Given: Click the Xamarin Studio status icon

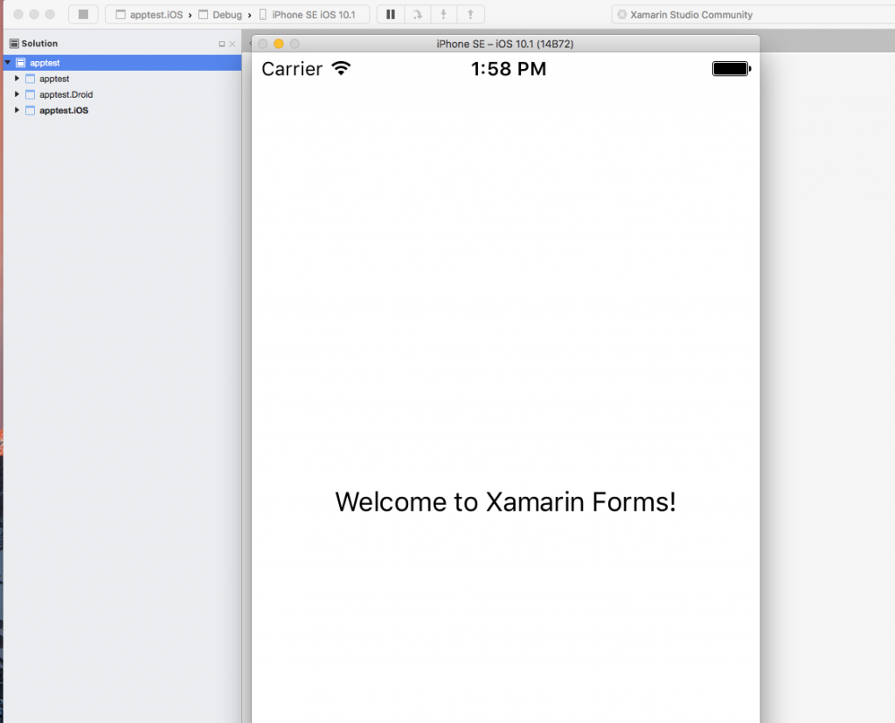Looking at the screenshot, I should coord(622,15).
